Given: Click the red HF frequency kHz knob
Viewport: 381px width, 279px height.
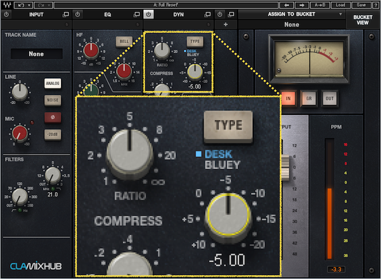Looking at the screenshot, I should [x=124, y=72].
